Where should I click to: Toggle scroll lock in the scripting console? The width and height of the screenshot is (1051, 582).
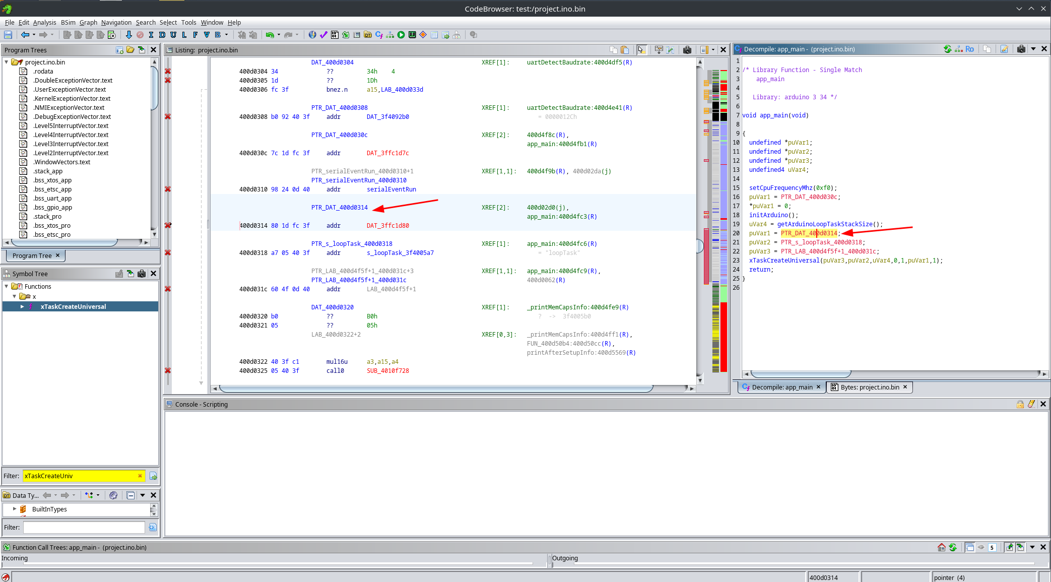point(1021,404)
